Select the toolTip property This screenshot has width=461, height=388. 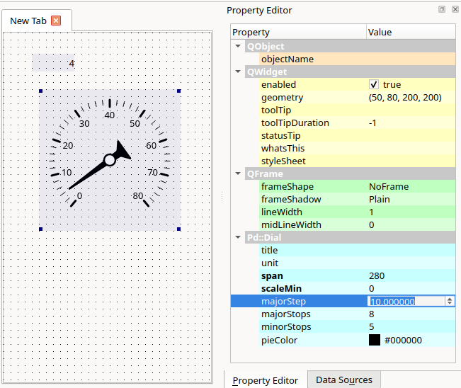(357, 110)
